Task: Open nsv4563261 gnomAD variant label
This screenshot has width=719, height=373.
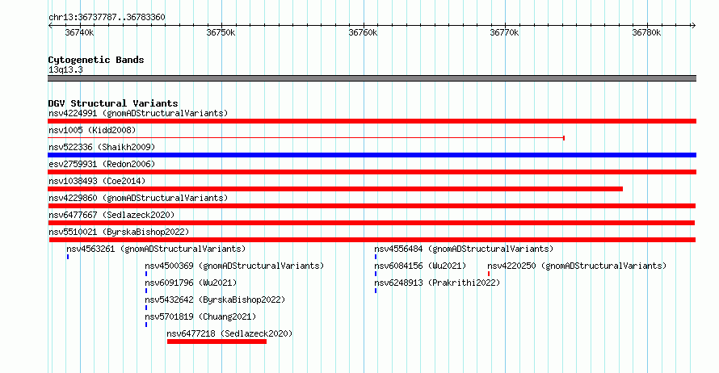Action: [156, 249]
